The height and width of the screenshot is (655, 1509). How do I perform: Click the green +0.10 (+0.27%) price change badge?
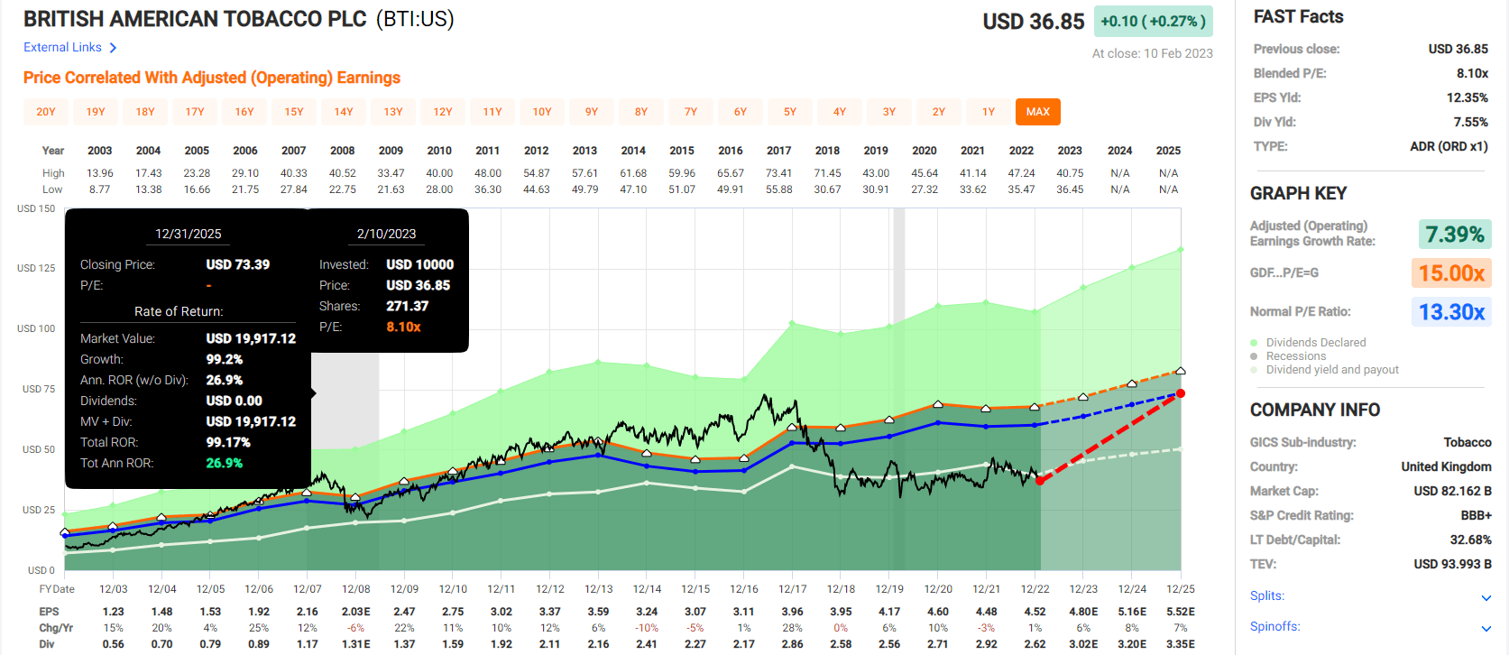click(x=1154, y=21)
